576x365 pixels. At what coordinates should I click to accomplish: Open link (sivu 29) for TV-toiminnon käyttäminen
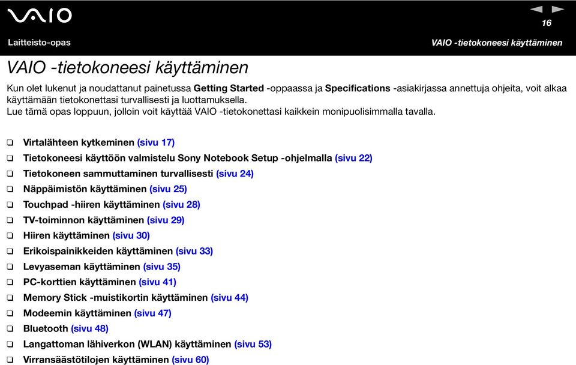tap(166, 220)
